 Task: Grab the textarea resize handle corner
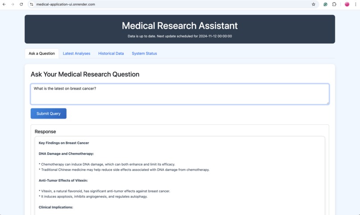pyautogui.click(x=328, y=103)
